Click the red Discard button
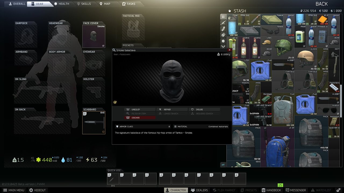Screen dimensions: 344x193 (140, 118)
